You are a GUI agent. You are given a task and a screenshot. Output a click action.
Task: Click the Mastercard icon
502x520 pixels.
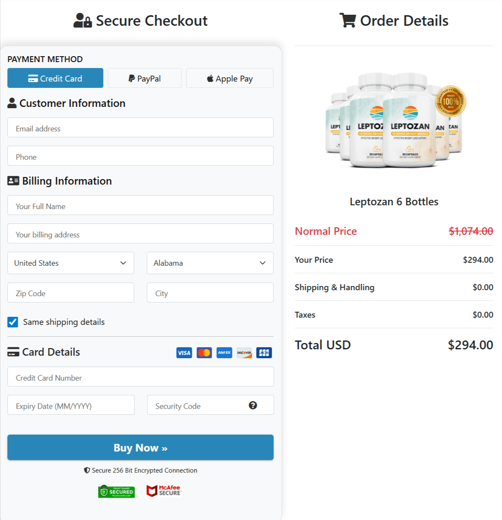click(204, 352)
